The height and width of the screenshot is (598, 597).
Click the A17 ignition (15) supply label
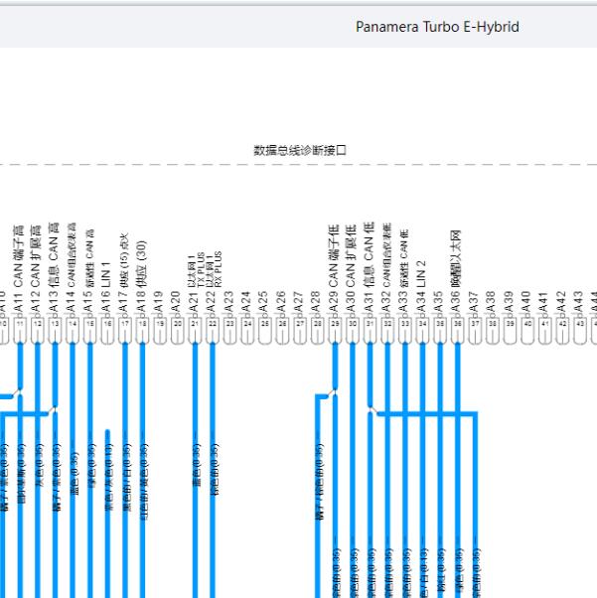coord(124,273)
